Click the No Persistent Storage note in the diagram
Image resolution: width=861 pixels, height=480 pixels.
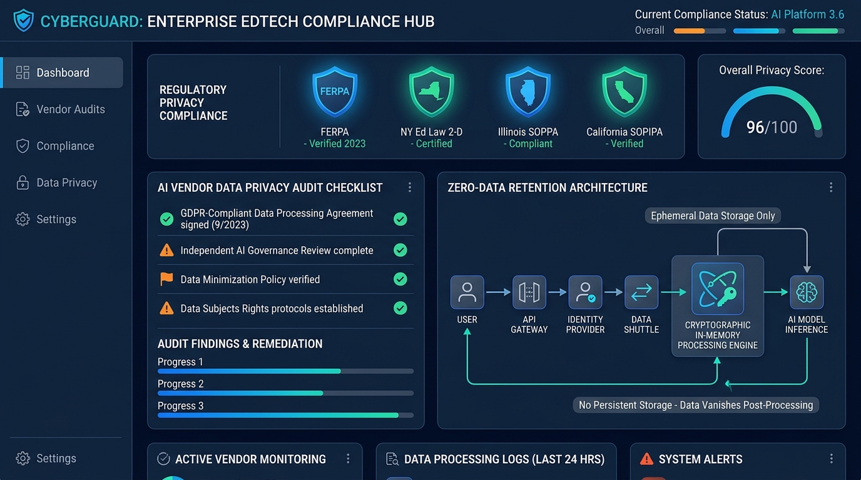[696, 405]
